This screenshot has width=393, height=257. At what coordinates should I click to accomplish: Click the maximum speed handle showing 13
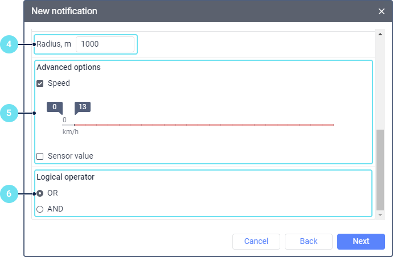[x=83, y=107]
